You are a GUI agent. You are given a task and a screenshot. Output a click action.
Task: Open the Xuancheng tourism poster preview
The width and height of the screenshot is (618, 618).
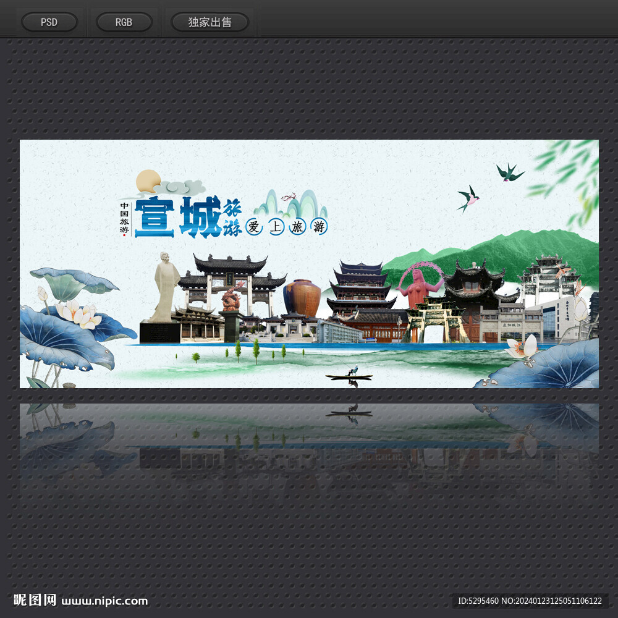coord(309,264)
